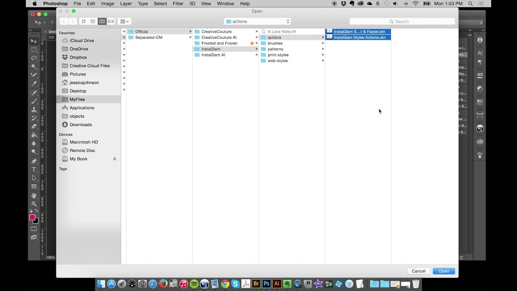This screenshot has width=517, height=291.
Task: Open the Info panel icon
Action: 480,40
